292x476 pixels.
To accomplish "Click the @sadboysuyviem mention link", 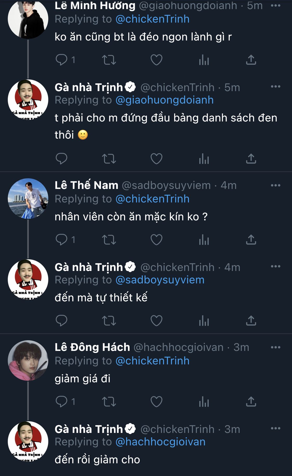I will coord(160,280).
